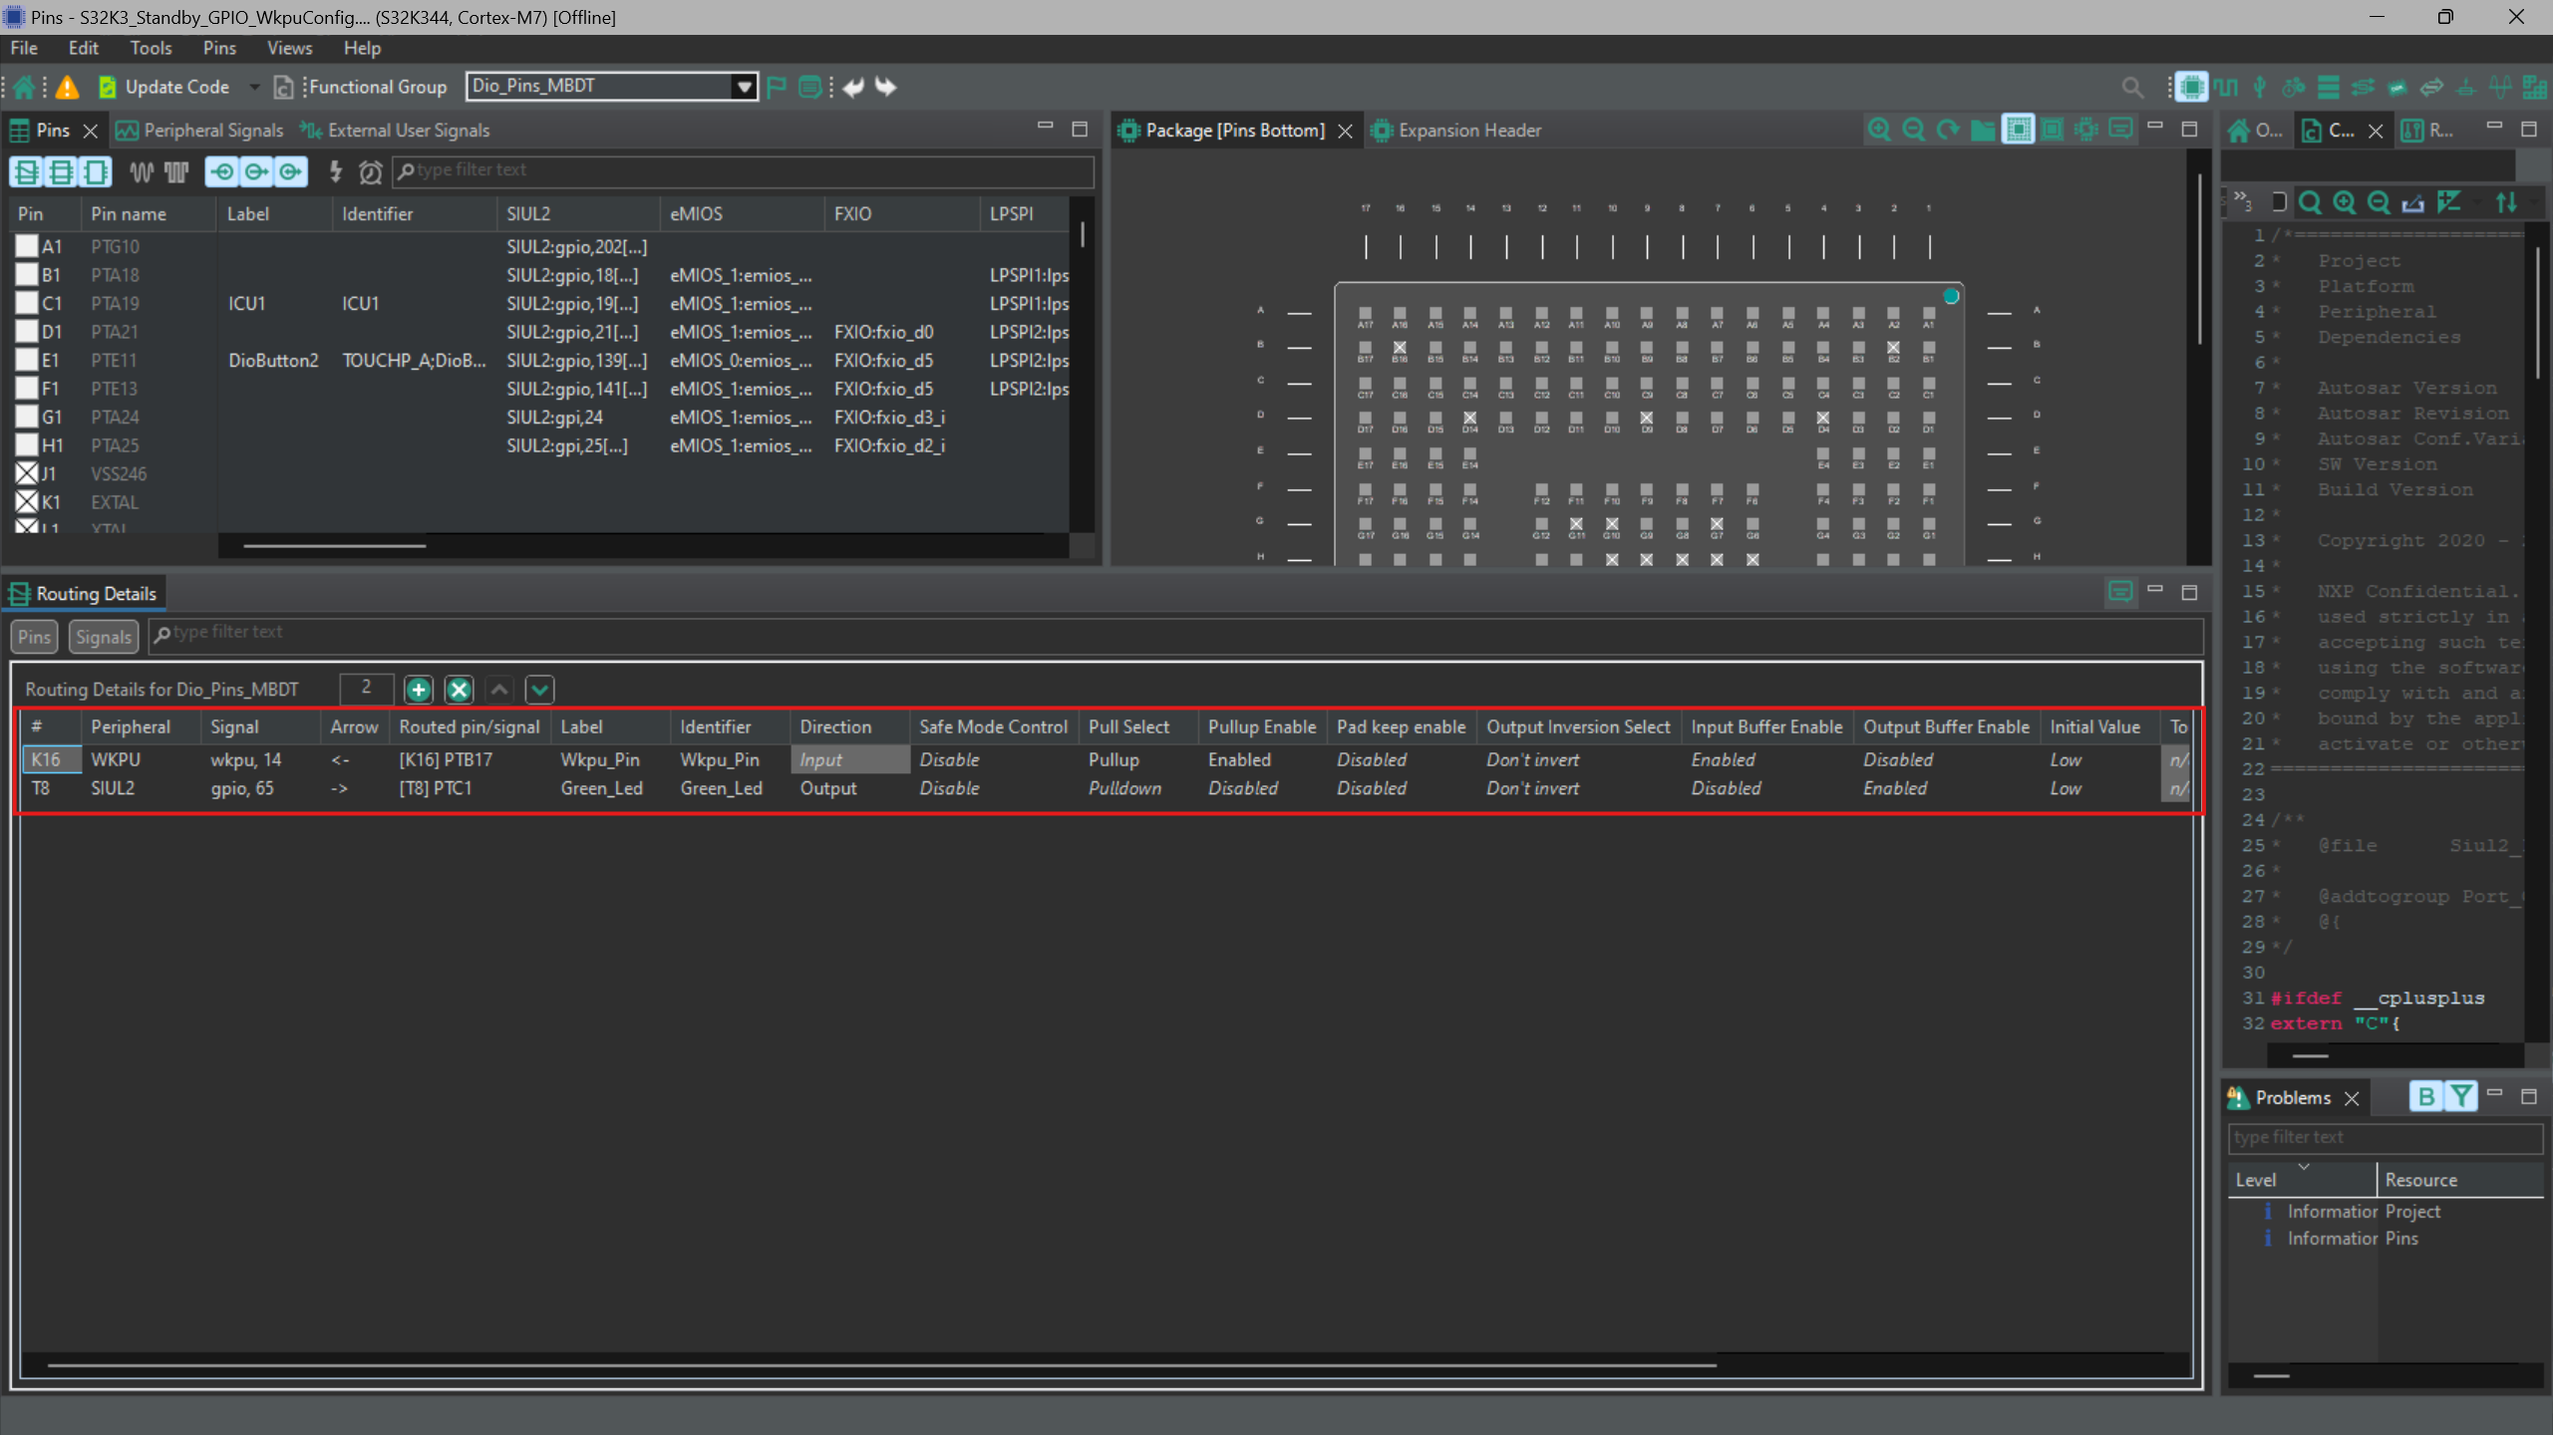Viewport: 2553px width, 1435px height.
Task: Switch Routing Details to Signals view
Action: point(103,636)
